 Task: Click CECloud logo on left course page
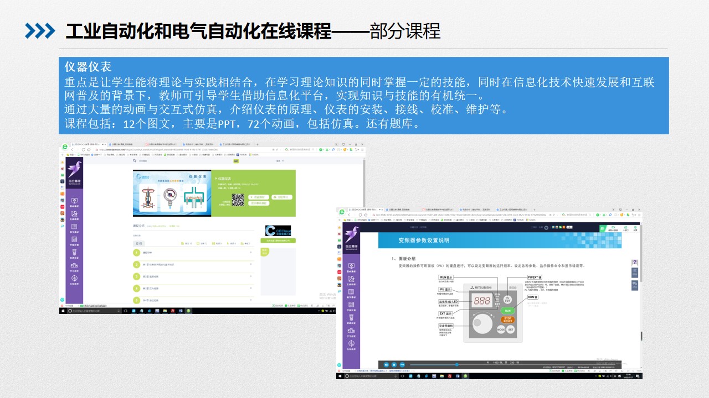click(x=278, y=231)
